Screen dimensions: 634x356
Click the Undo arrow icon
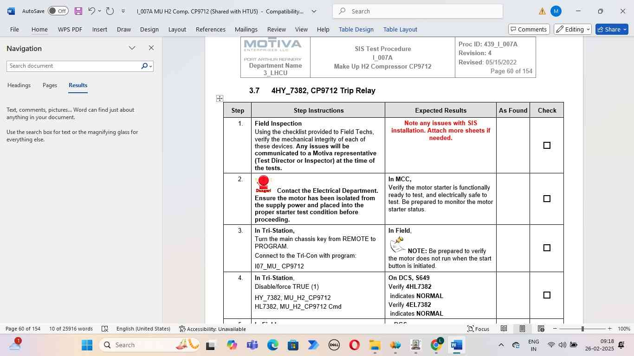point(91,11)
